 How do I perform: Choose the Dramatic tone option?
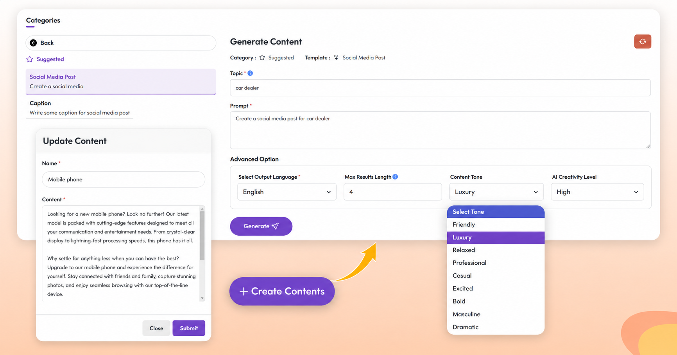465,327
